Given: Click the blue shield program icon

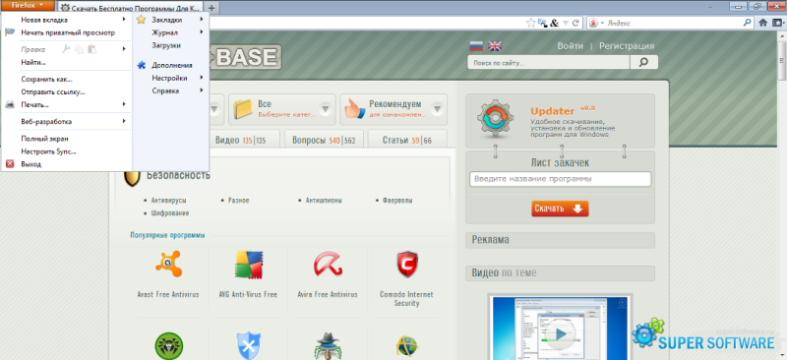Looking at the screenshot, I should pyautogui.click(x=249, y=345).
